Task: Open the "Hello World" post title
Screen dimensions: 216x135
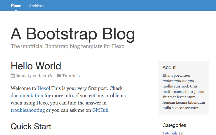Action: click(36, 66)
